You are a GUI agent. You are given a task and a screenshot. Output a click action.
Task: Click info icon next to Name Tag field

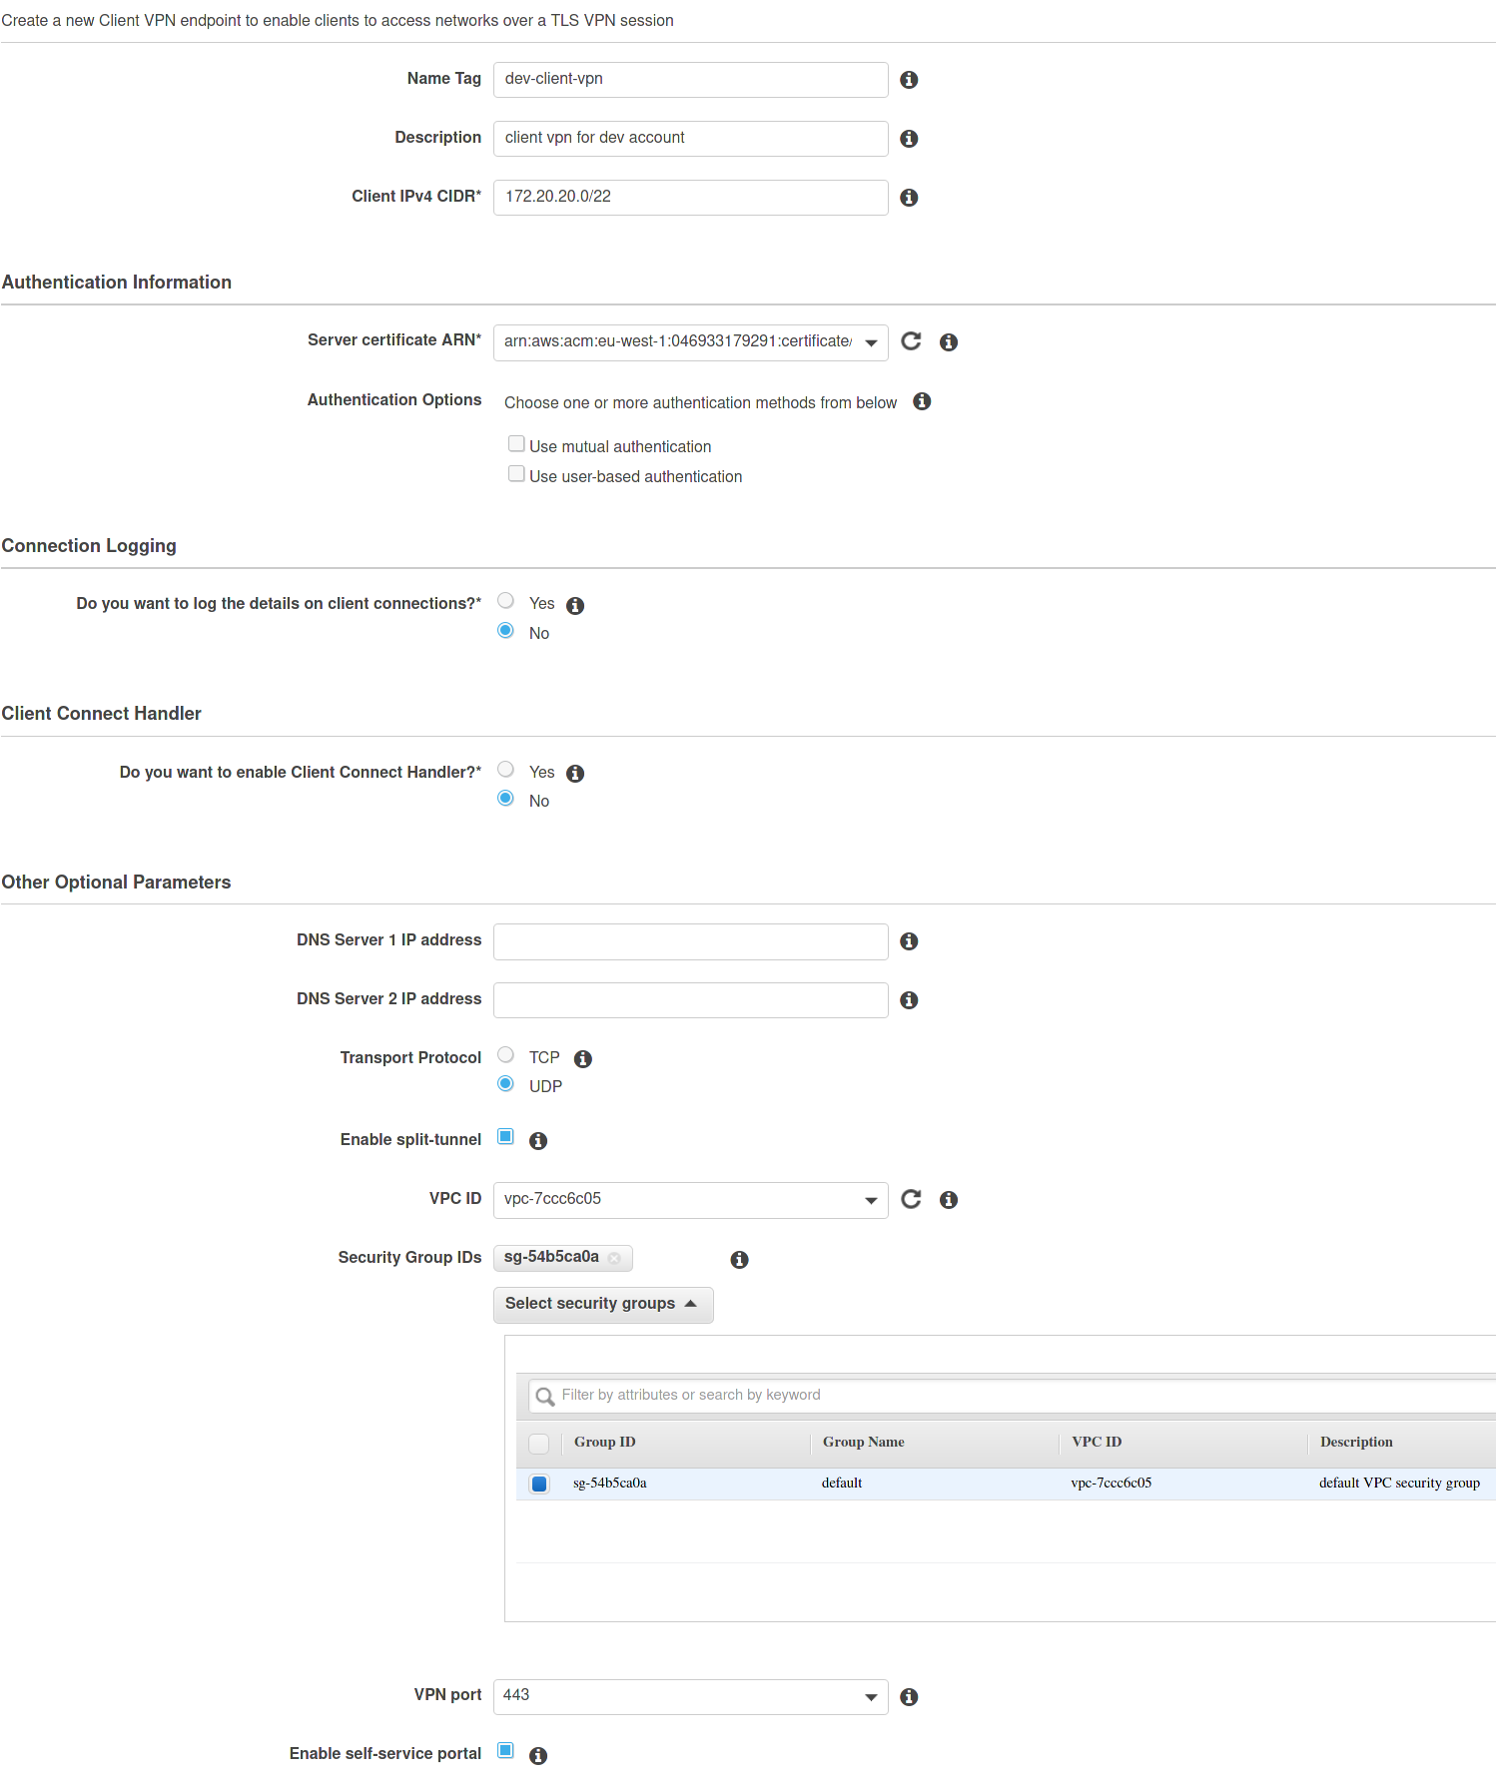909,80
